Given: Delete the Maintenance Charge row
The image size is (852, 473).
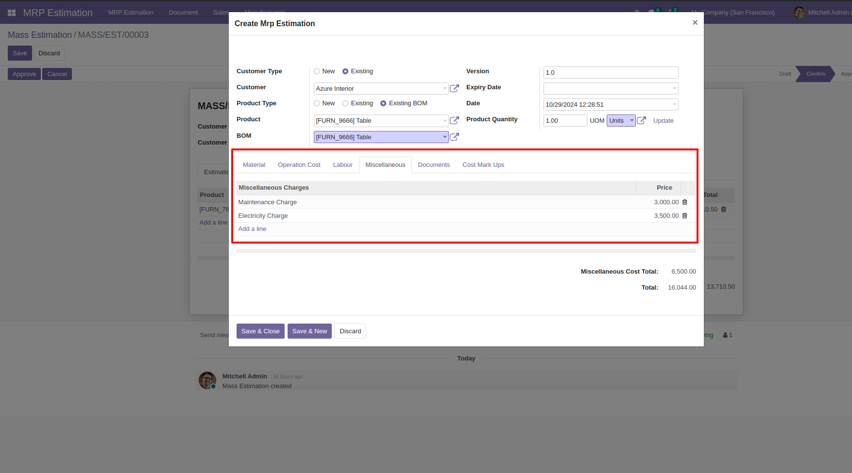Looking at the screenshot, I should pyautogui.click(x=685, y=202).
